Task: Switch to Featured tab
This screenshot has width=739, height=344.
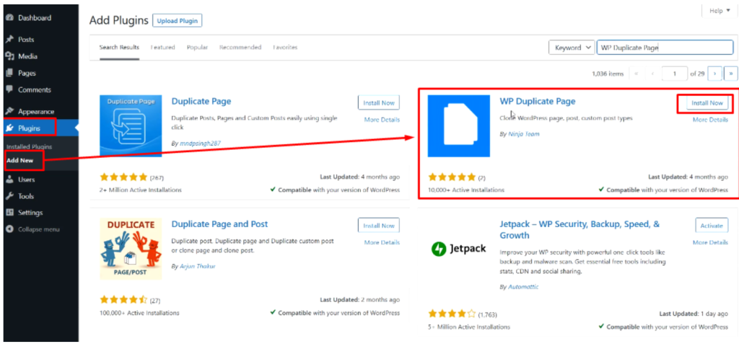Action: coord(162,48)
